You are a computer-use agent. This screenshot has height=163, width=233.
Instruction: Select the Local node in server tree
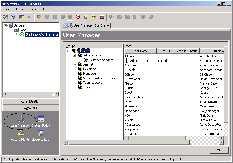point(23,30)
